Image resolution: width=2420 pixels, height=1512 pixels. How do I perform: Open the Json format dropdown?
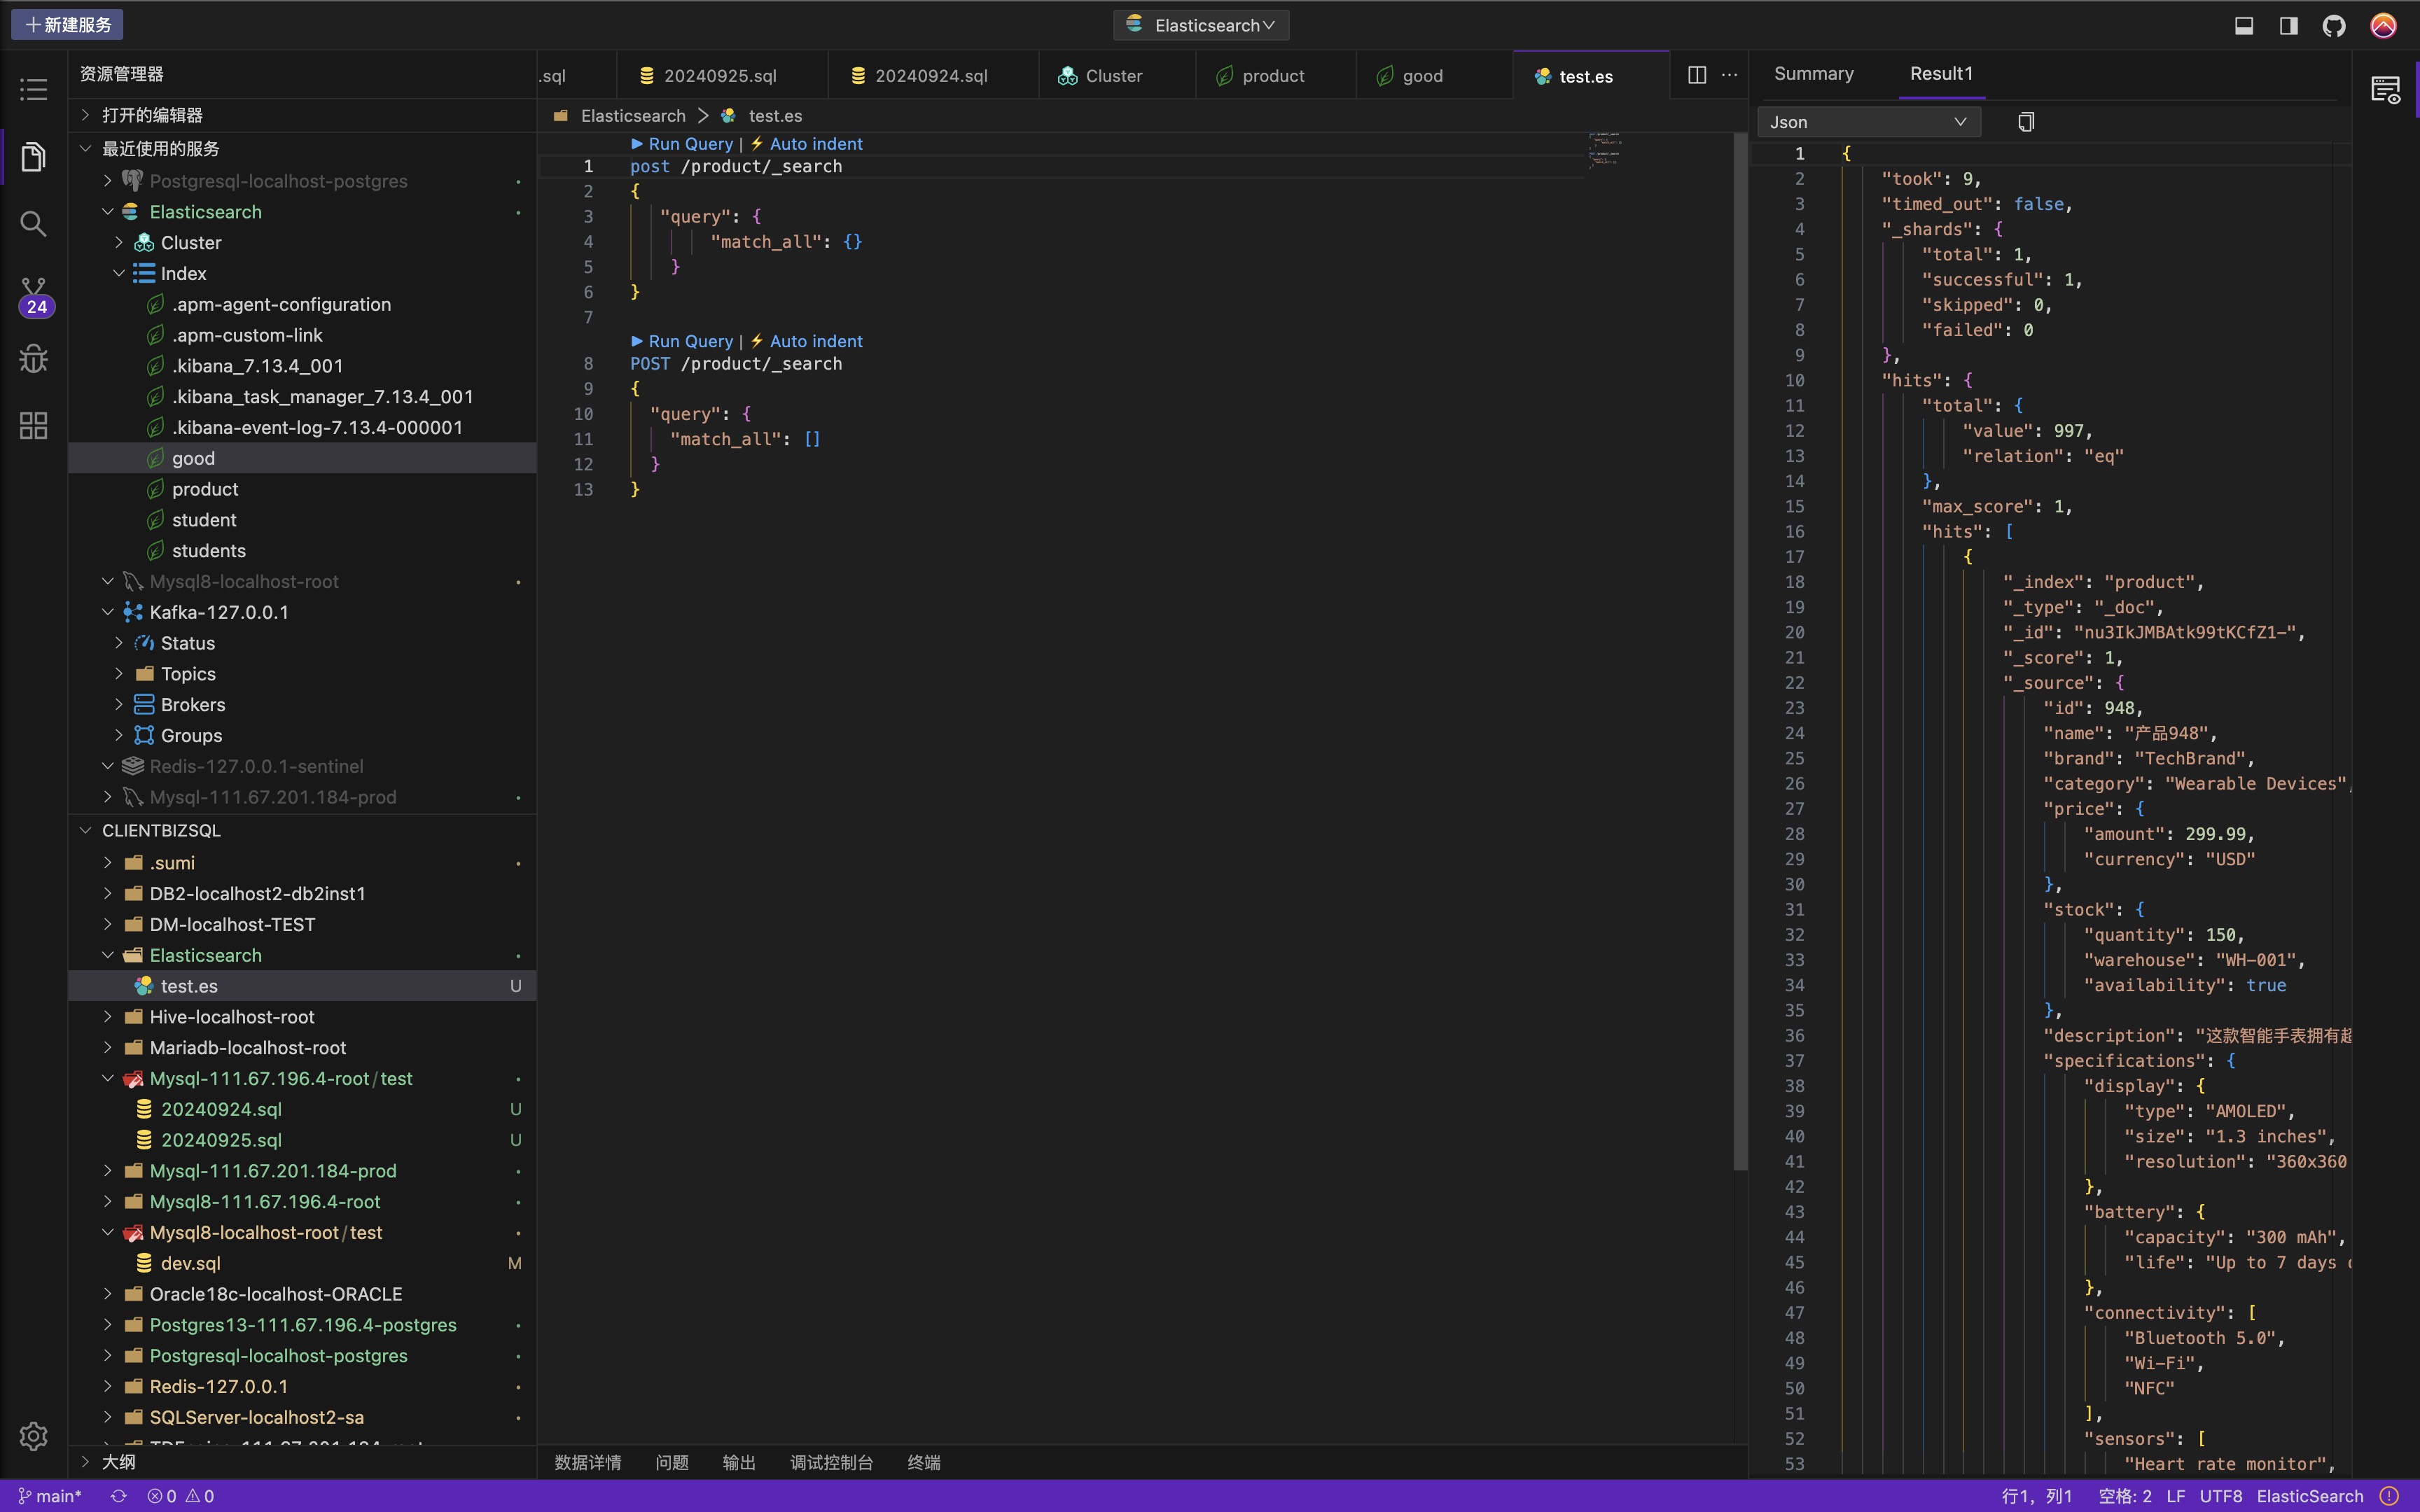(1867, 122)
